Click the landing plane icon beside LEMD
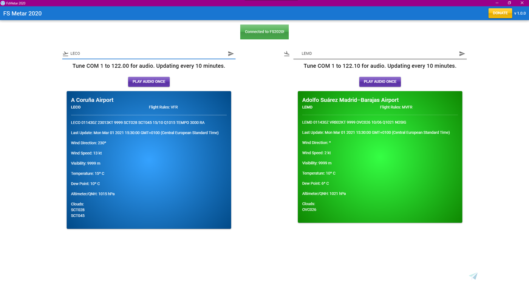Viewport: 529px width, 288px height. pos(287,54)
